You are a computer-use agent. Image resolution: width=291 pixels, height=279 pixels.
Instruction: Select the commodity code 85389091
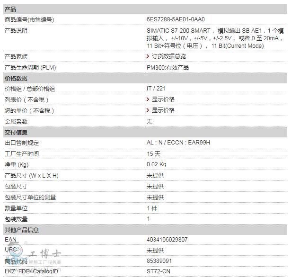(159, 261)
